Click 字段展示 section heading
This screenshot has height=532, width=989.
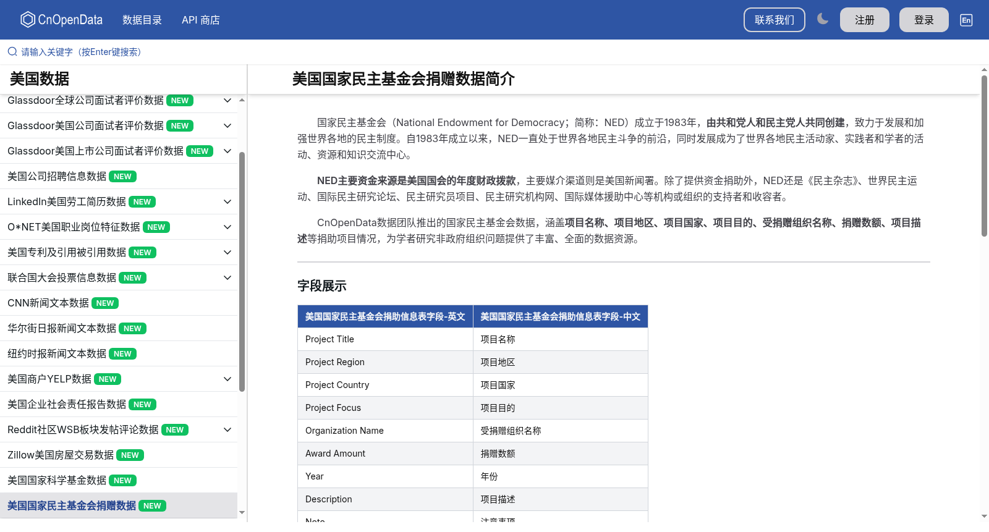tap(321, 285)
